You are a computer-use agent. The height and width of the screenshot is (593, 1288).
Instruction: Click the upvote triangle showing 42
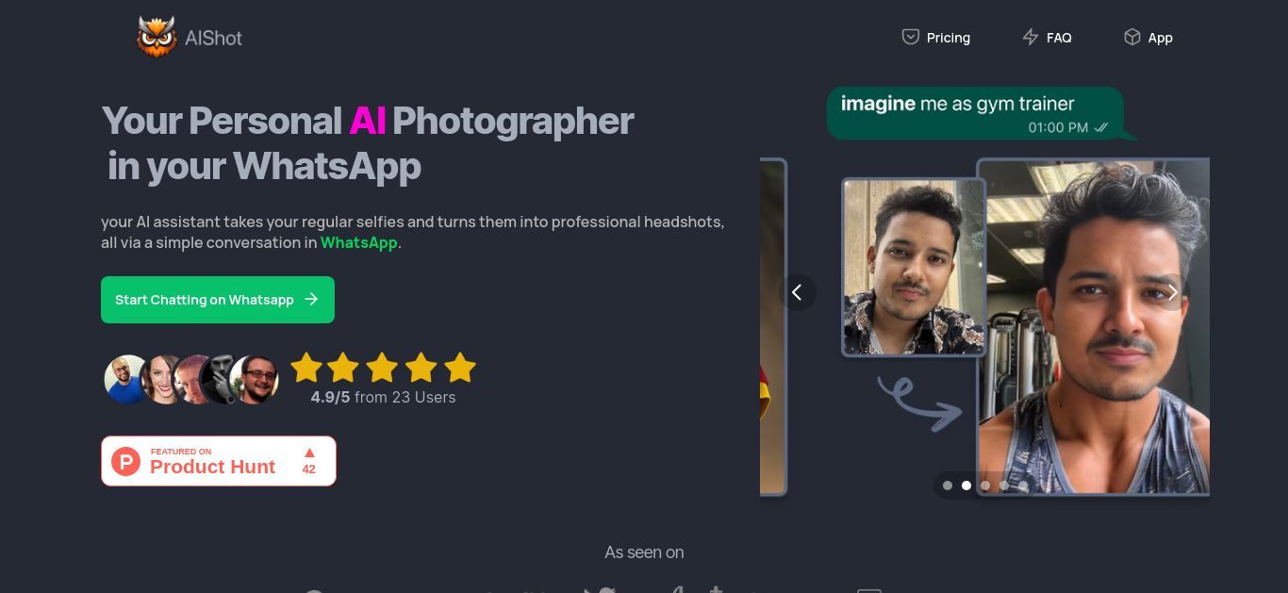pos(309,453)
